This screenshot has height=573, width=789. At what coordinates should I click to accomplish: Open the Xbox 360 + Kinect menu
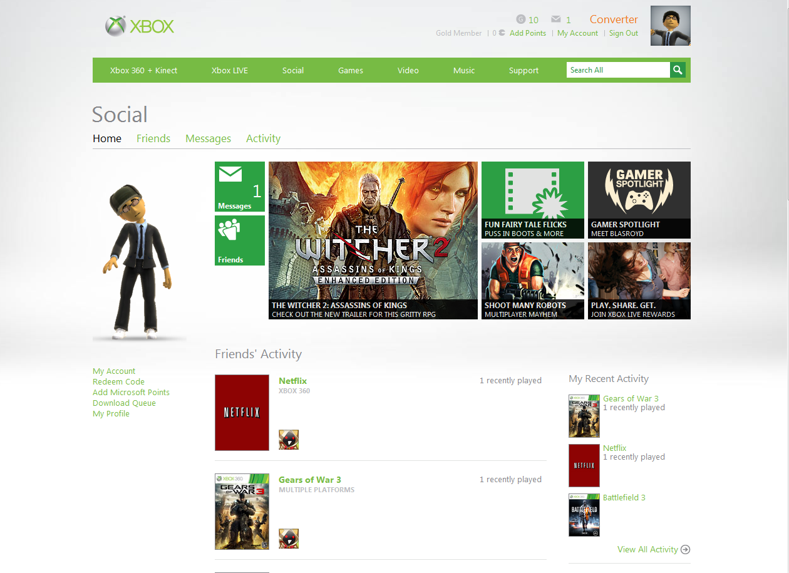point(143,70)
